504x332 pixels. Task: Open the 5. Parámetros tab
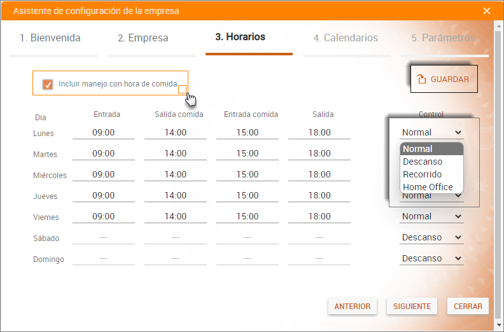pos(443,38)
